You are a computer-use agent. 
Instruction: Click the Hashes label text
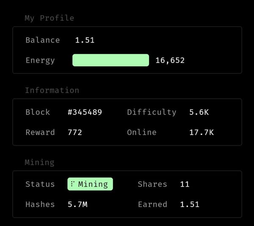(x=40, y=204)
